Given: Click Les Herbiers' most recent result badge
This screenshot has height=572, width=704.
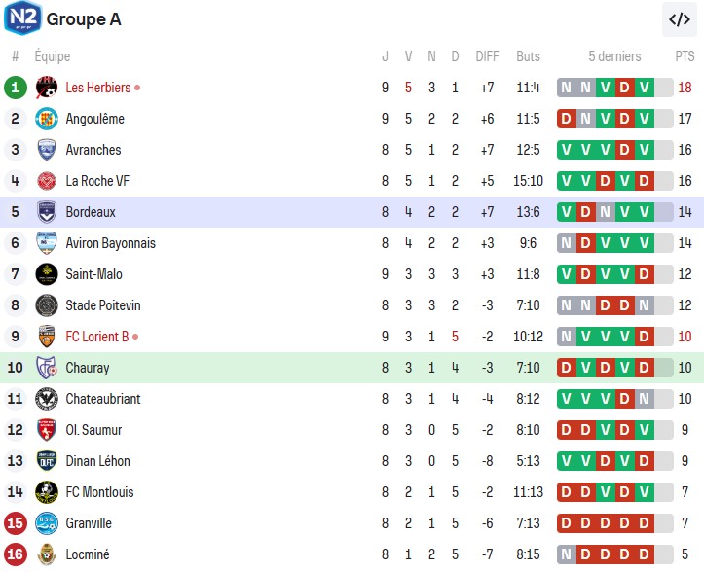Looking at the screenshot, I should tap(644, 88).
